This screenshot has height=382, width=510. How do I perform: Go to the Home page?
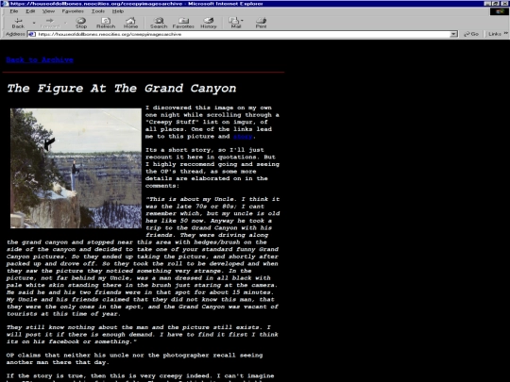(x=130, y=23)
